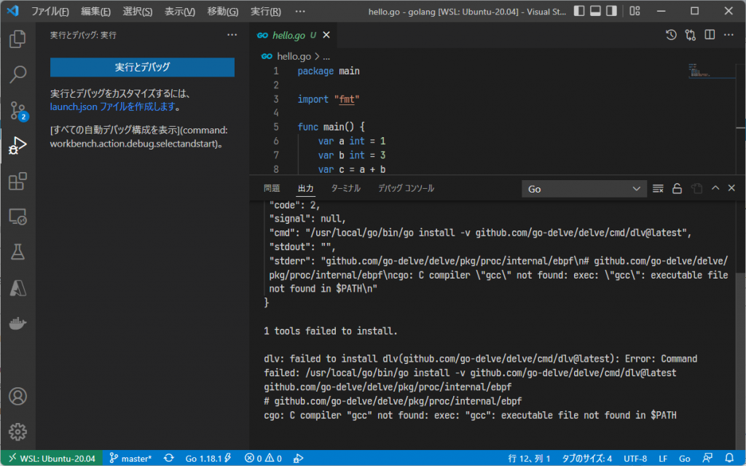Select the Go output channel dropdown
746x466 pixels.
(584, 189)
